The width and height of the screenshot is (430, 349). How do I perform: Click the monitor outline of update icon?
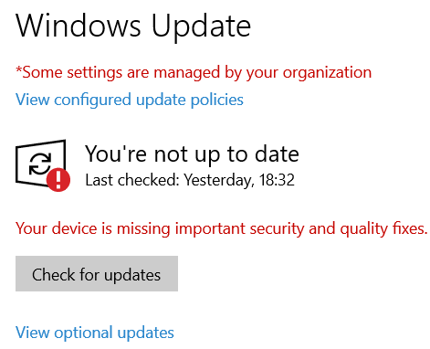pyautogui.click(x=40, y=164)
